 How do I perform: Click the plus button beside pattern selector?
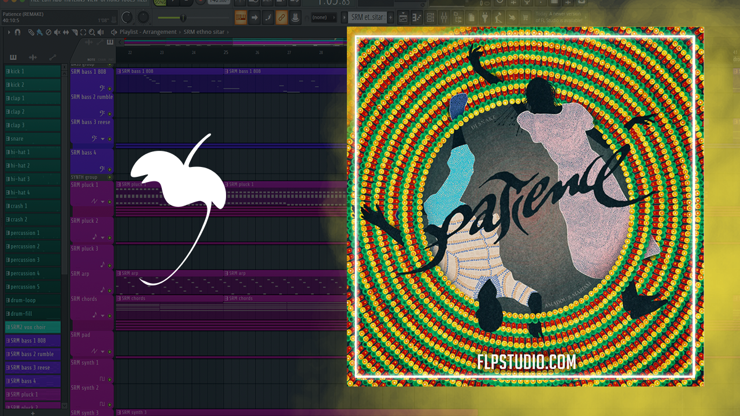click(x=390, y=17)
